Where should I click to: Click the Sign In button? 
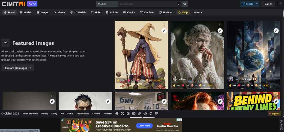point(268,4)
